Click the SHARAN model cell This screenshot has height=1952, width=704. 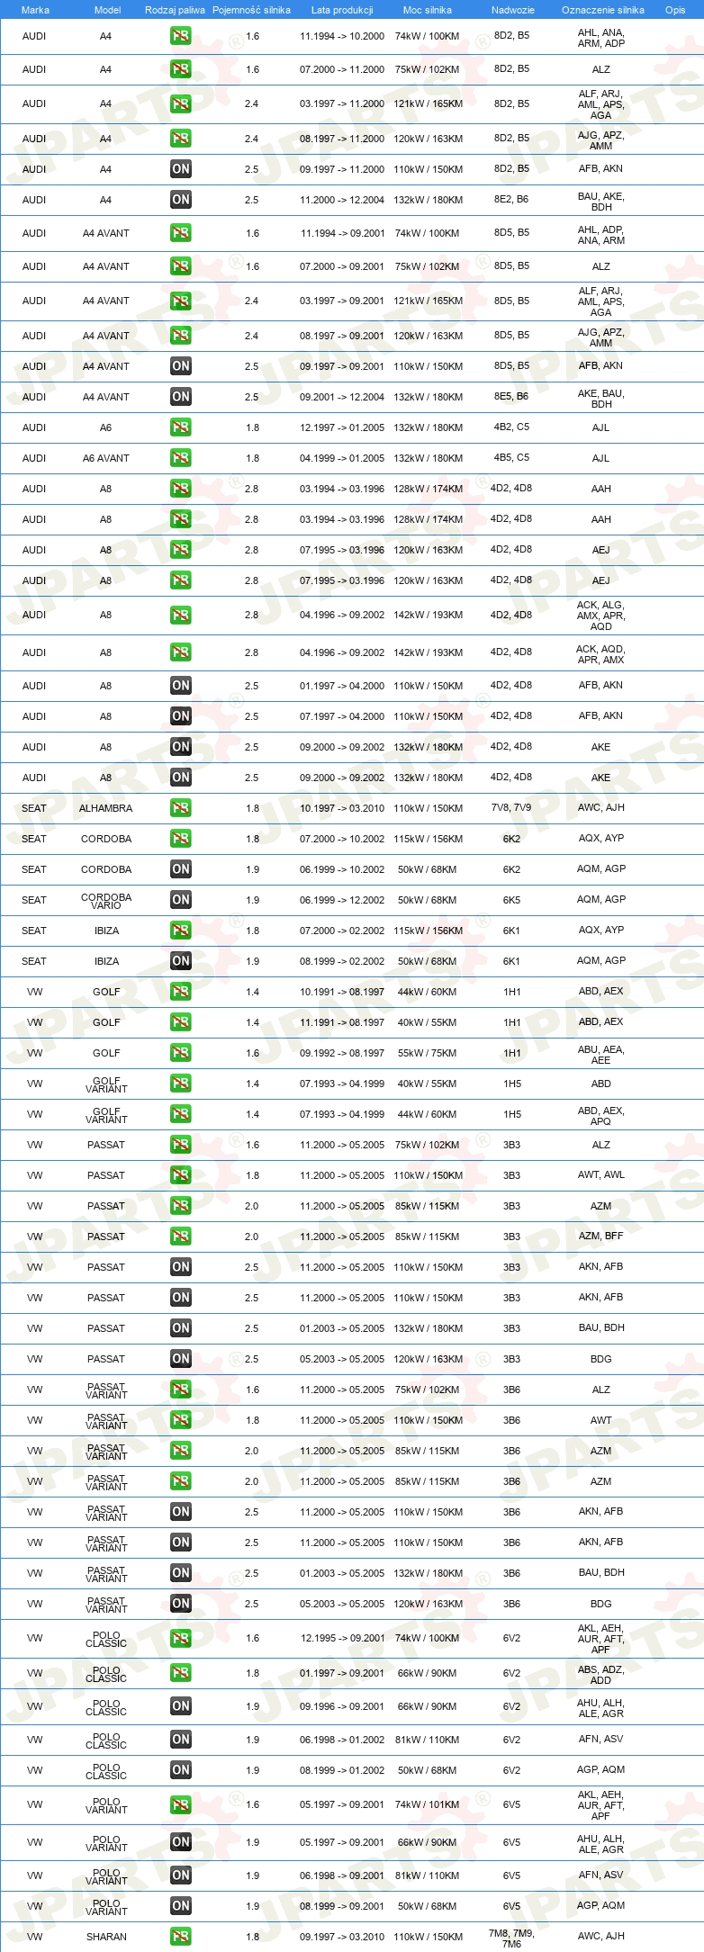click(106, 1937)
